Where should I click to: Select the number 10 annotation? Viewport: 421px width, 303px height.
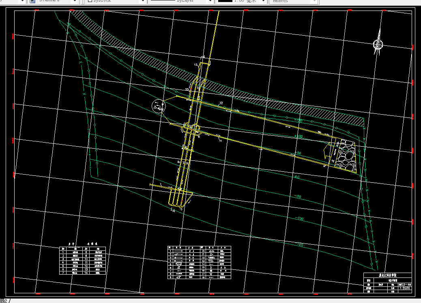pyautogui.click(x=187, y=90)
